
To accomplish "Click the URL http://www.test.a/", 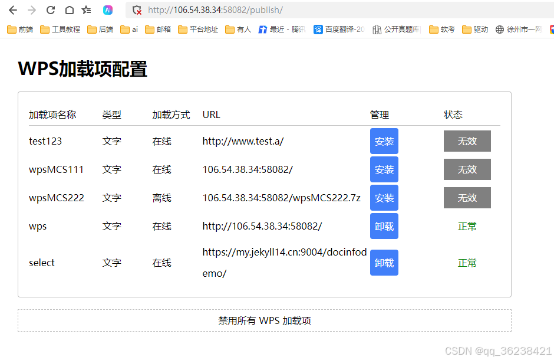I will pos(243,141).
